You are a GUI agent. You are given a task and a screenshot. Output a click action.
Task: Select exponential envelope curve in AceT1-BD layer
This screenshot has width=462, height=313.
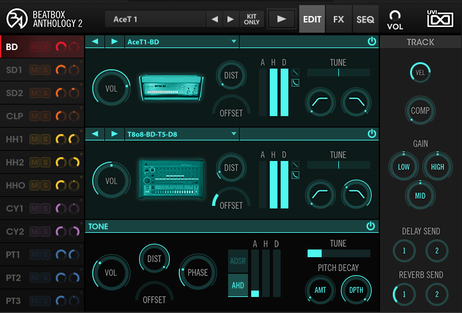[x=295, y=83]
